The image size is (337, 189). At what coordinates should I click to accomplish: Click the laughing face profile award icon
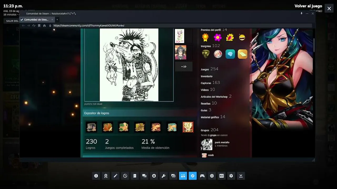click(242, 38)
